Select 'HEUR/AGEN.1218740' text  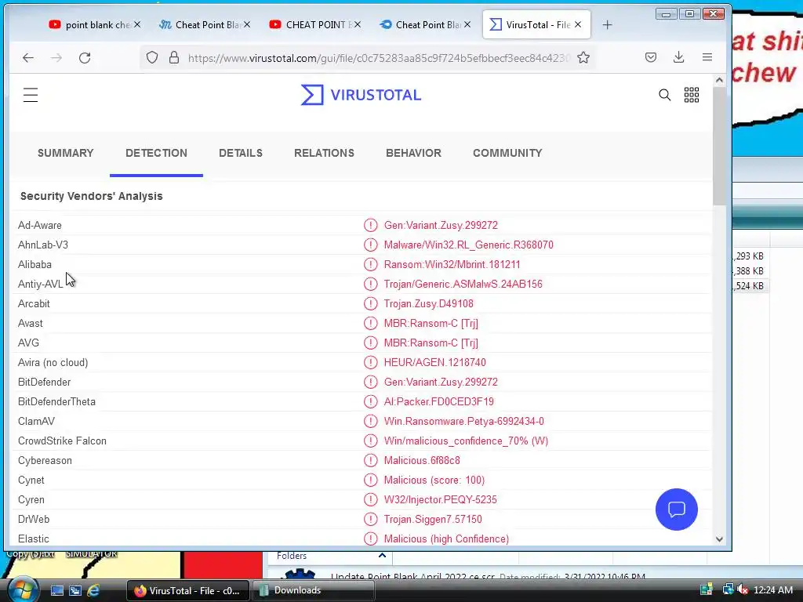(434, 362)
